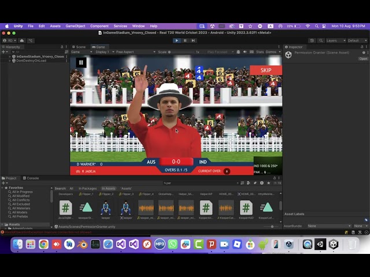The width and height of the screenshot is (370, 277).
Task: Click the Hierarchy search field
Action: 37,52
